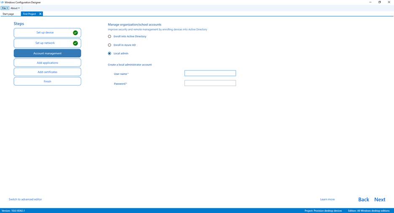Viewport: 394px width, 213px height.
Task: Go to Set up device step
Action: pos(47,33)
